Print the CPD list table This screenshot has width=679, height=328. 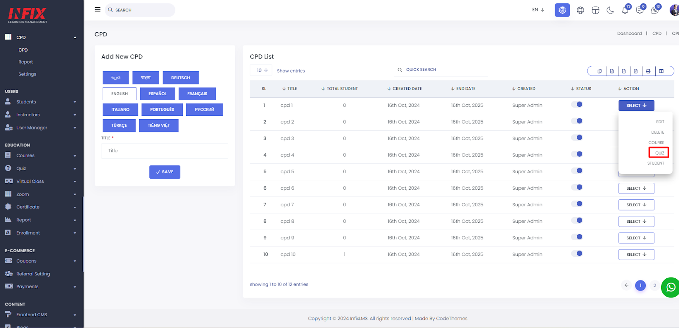pos(648,71)
